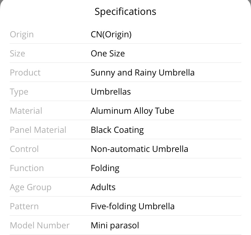Image resolution: width=251 pixels, height=235 pixels.
Task: Tap the Size row label
Action: pyautogui.click(x=18, y=53)
